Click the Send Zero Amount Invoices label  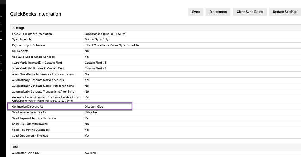coord(30,136)
